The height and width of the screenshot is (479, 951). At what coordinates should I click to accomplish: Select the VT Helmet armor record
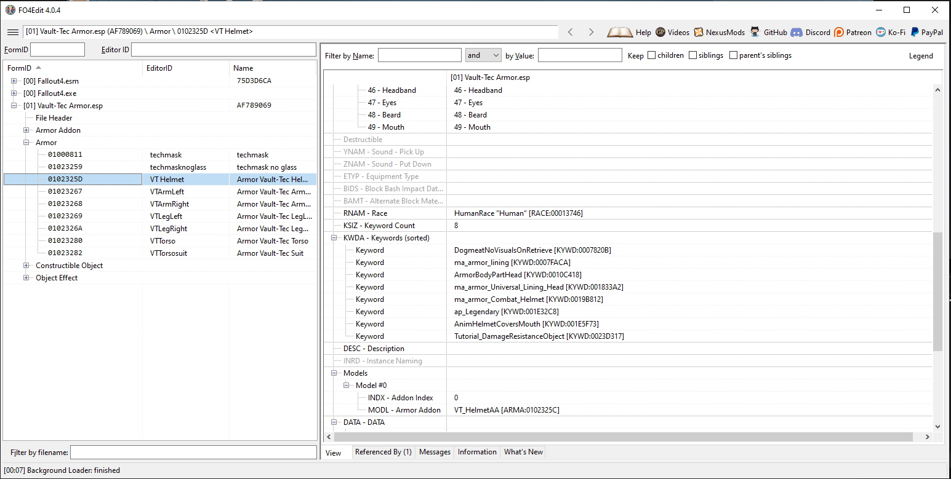click(160, 180)
